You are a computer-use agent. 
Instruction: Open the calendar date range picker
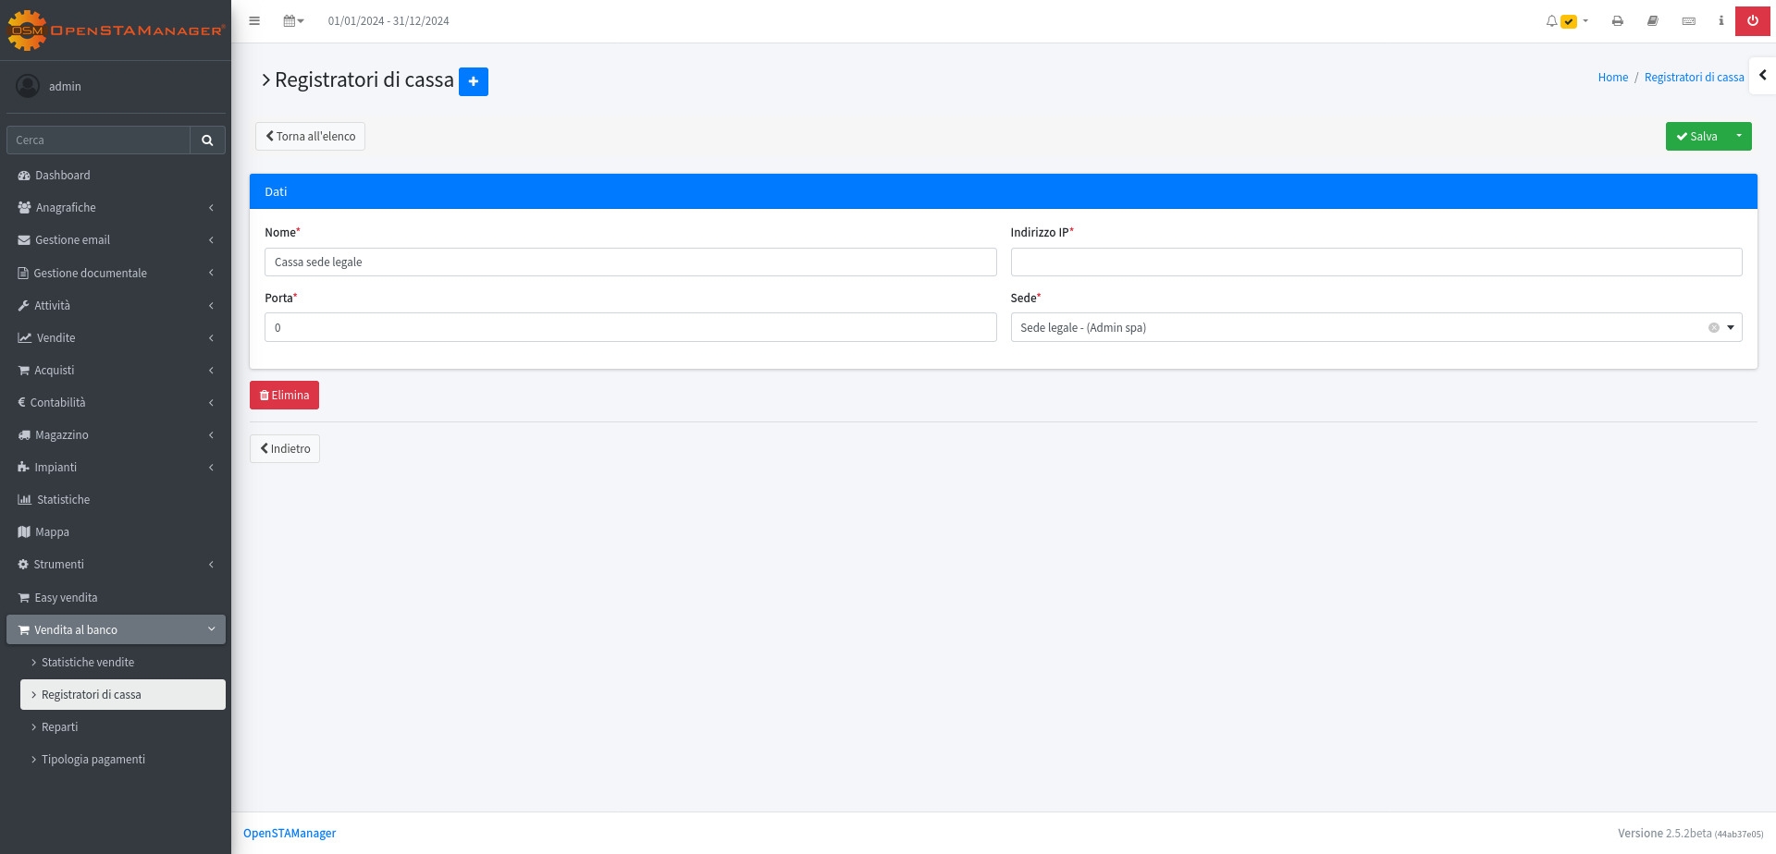[293, 21]
